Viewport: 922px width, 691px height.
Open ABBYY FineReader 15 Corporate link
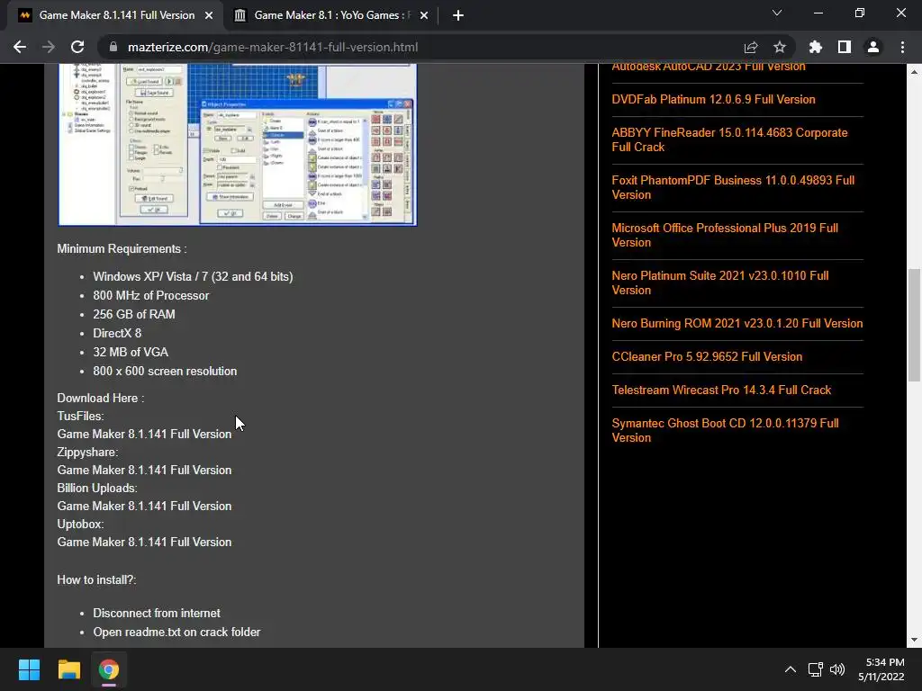coord(729,139)
